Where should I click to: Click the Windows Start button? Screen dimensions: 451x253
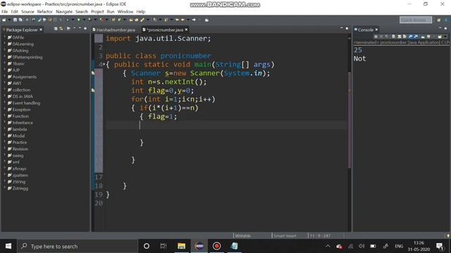click(x=8, y=246)
